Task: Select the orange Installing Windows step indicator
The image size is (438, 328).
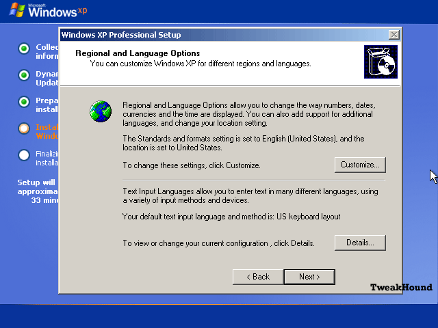Action: [24, 128]
